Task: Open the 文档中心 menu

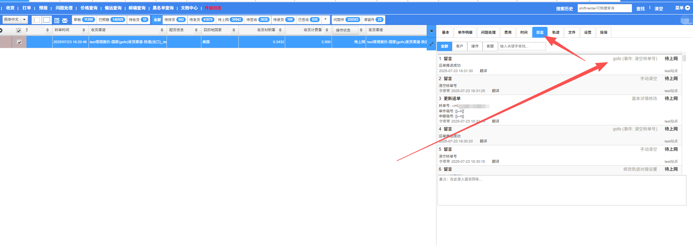Action: 189,8
